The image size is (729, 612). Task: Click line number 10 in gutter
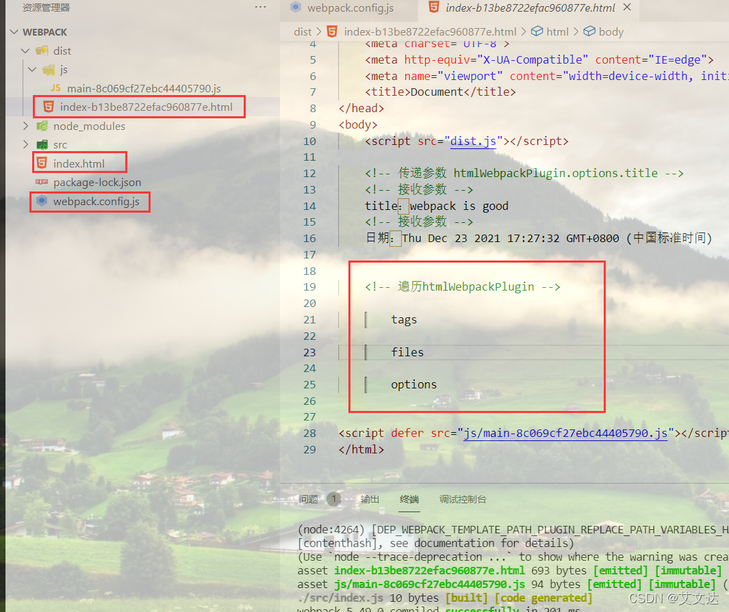pyautogui.click(x=309, y=141)
